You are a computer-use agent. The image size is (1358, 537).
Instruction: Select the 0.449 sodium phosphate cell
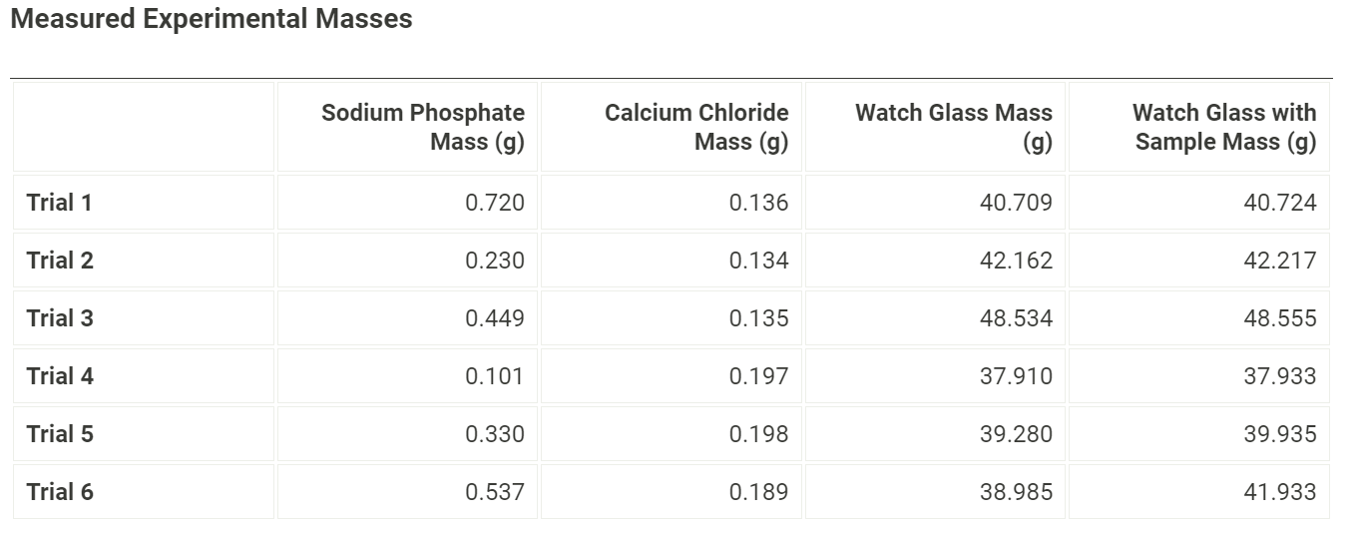tap(495, 318)
